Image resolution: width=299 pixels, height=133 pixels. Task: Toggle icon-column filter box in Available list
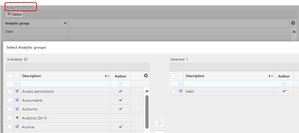point(17,83)
